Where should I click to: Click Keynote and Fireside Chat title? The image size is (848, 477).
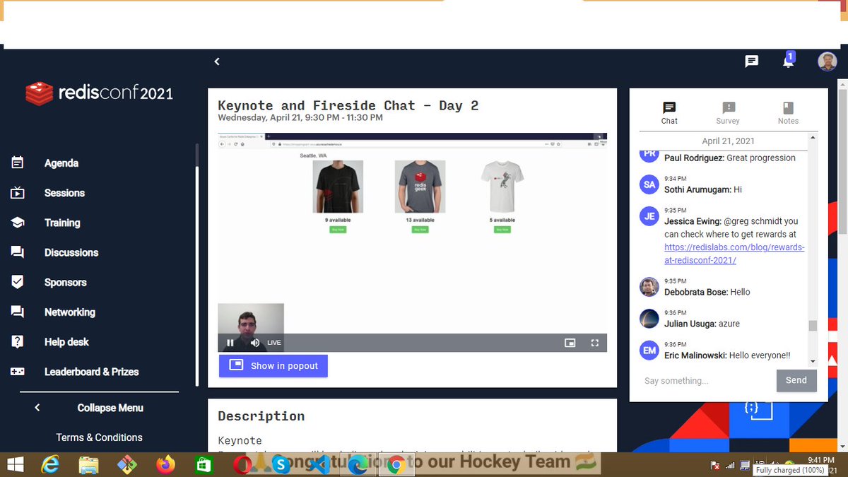click(x=348, y=105)
